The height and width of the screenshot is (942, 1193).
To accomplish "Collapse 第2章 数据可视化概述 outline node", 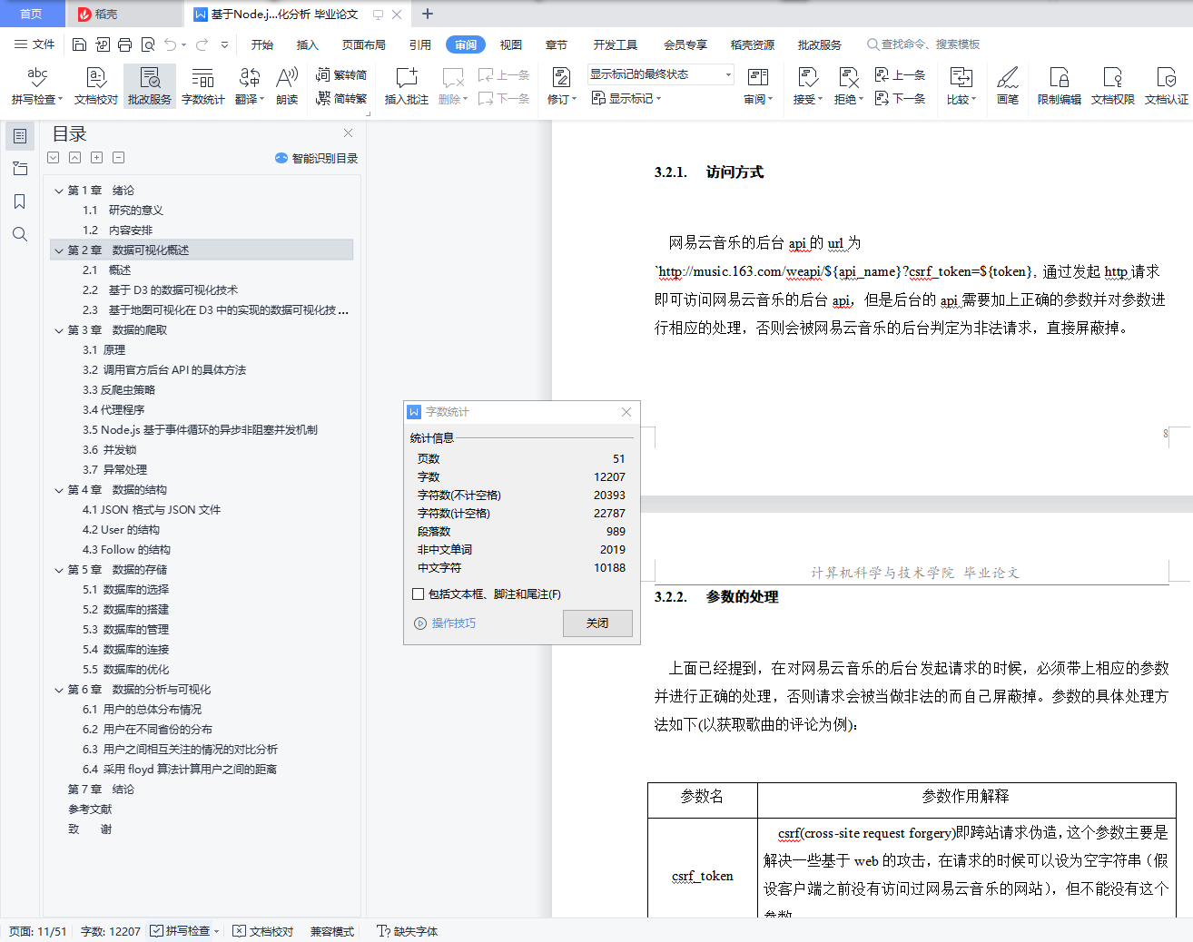I will click(59, 250).
